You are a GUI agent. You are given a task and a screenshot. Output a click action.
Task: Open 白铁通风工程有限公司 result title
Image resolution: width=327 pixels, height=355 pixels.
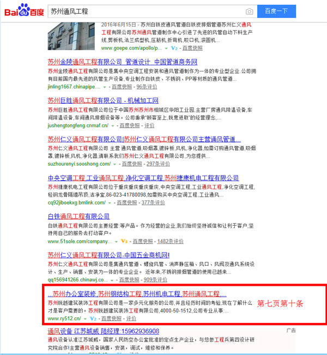pyautogui.click(x=78, y=216)
